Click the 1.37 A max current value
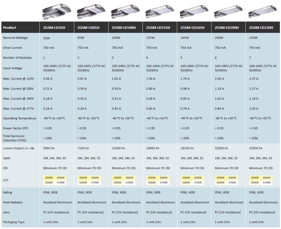Viewport: 281px width, 229px height. tap(253, 89)
